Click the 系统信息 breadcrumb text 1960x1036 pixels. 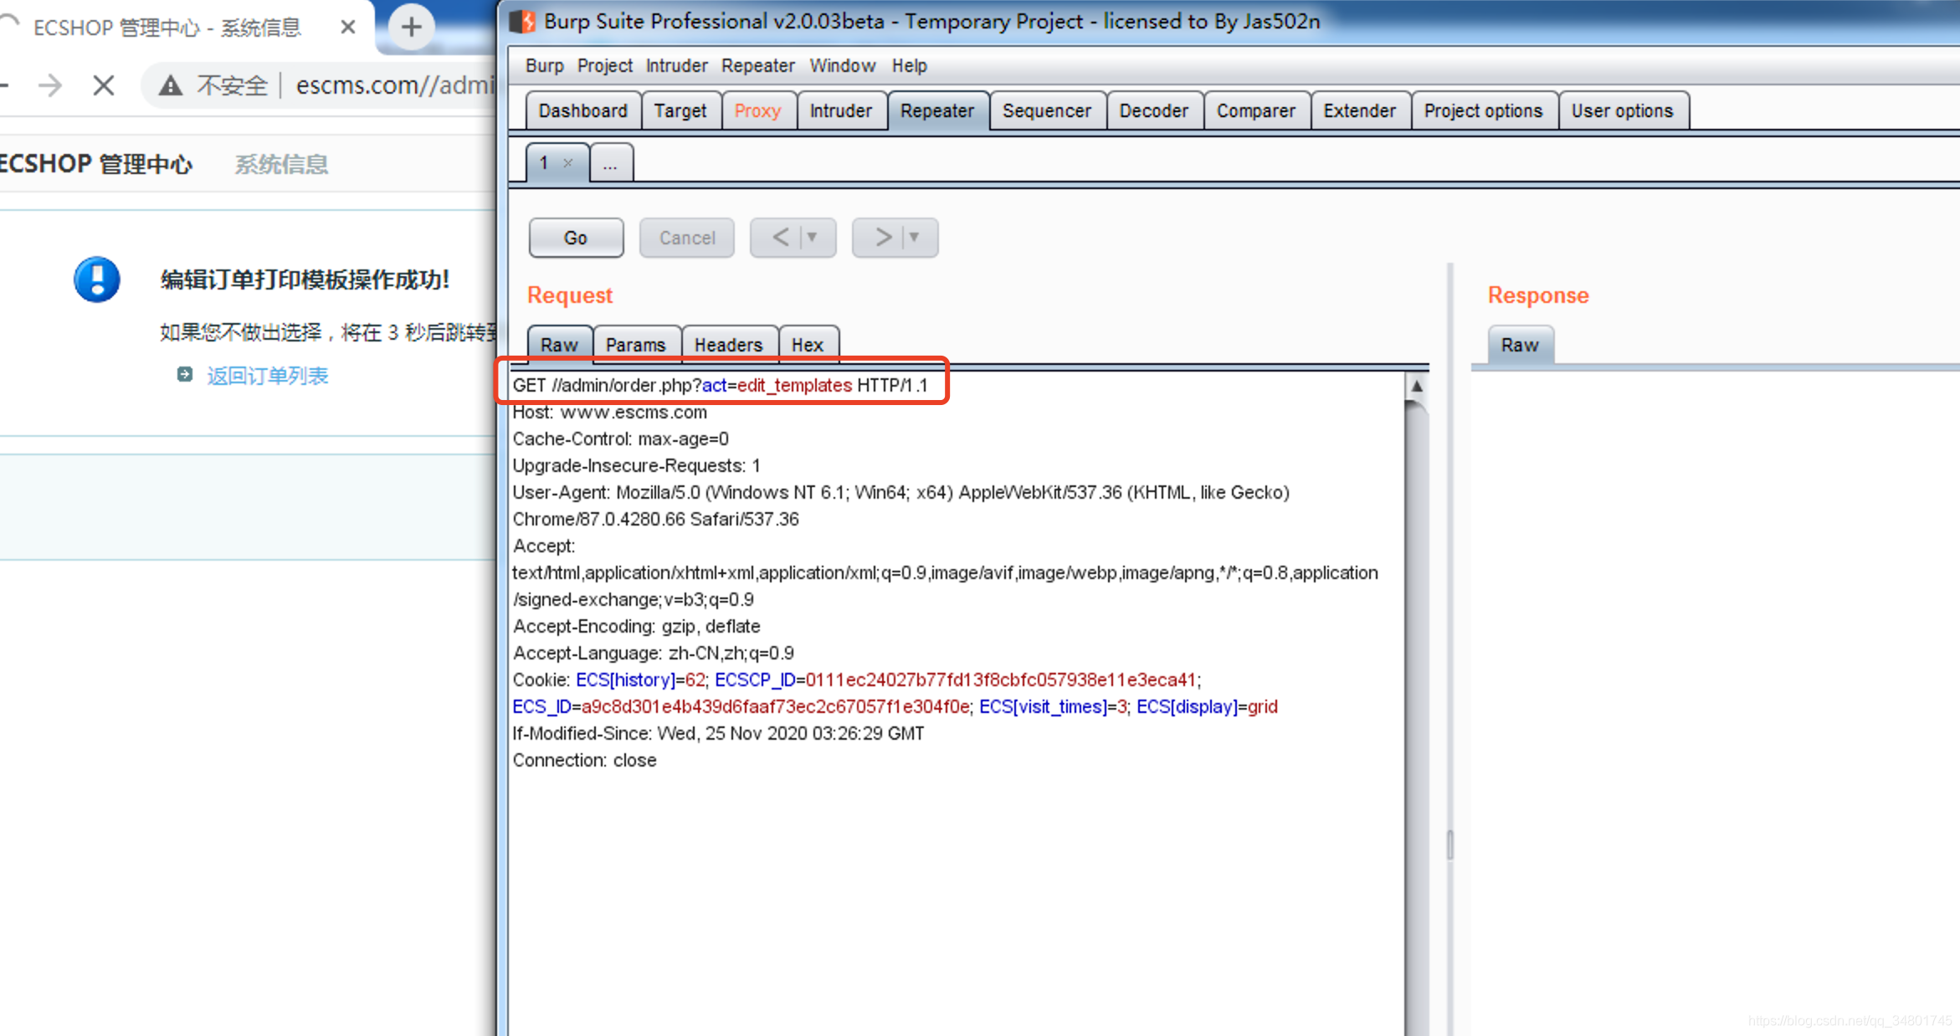click(x=281, y=164)
